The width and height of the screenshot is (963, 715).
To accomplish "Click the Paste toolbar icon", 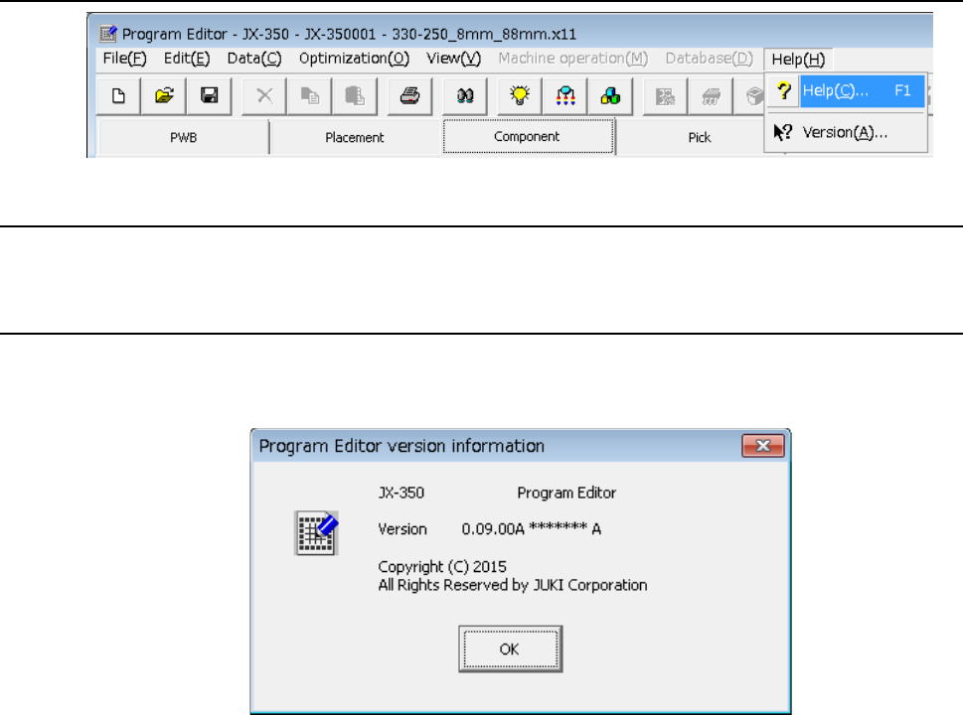I will [x=355, y=95].
